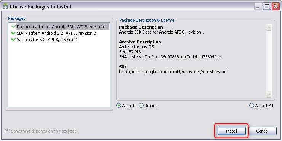Click the description panel scrollbar track
Image resolution: width=282 pixels, height=141 pixels.
click(269, 61)
